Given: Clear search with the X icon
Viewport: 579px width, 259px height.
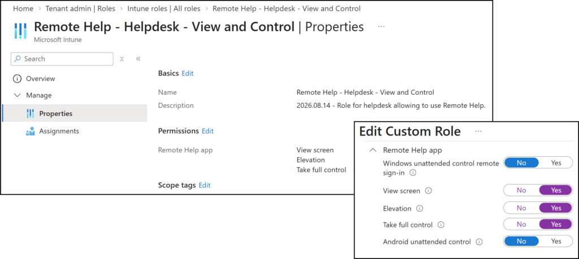Looking at the screenshot, I should click(122, 59).
